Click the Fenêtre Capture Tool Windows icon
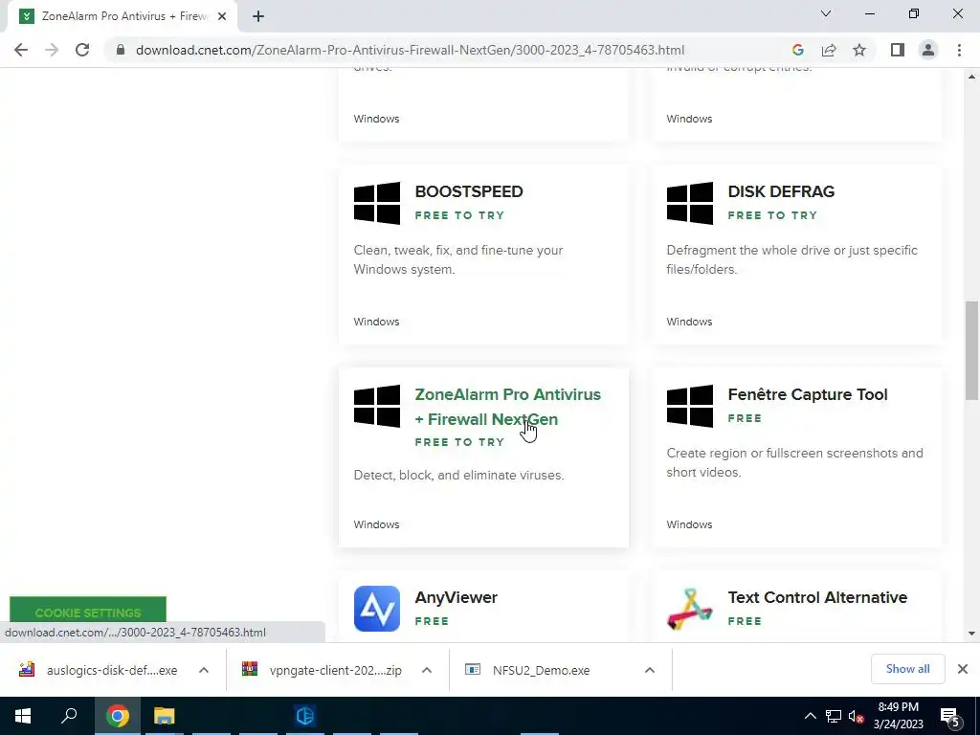Screen dimensions: 980x735 pos(690,406)
